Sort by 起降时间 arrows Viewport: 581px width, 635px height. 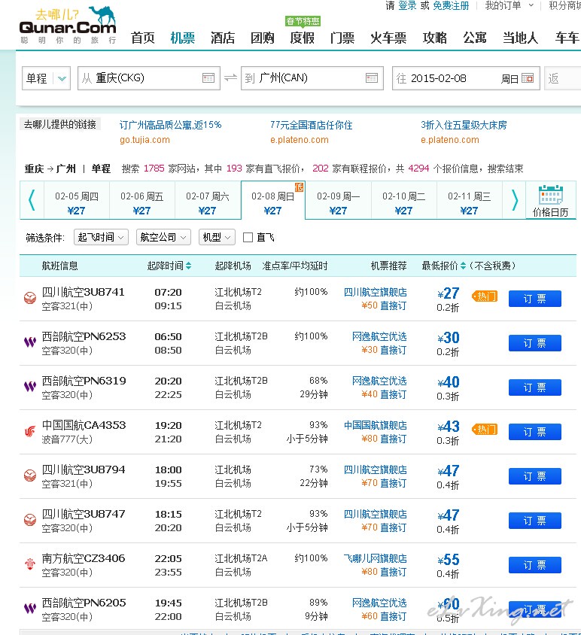click(188, 266)
